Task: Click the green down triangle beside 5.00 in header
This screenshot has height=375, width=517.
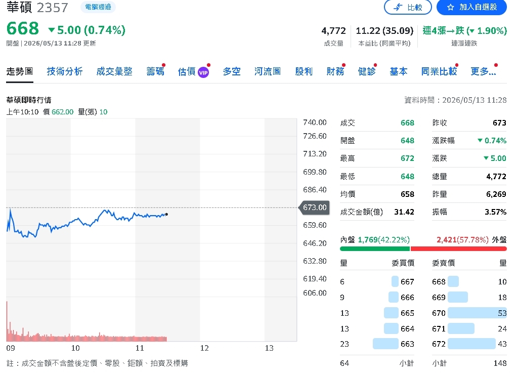Action: 52,30
